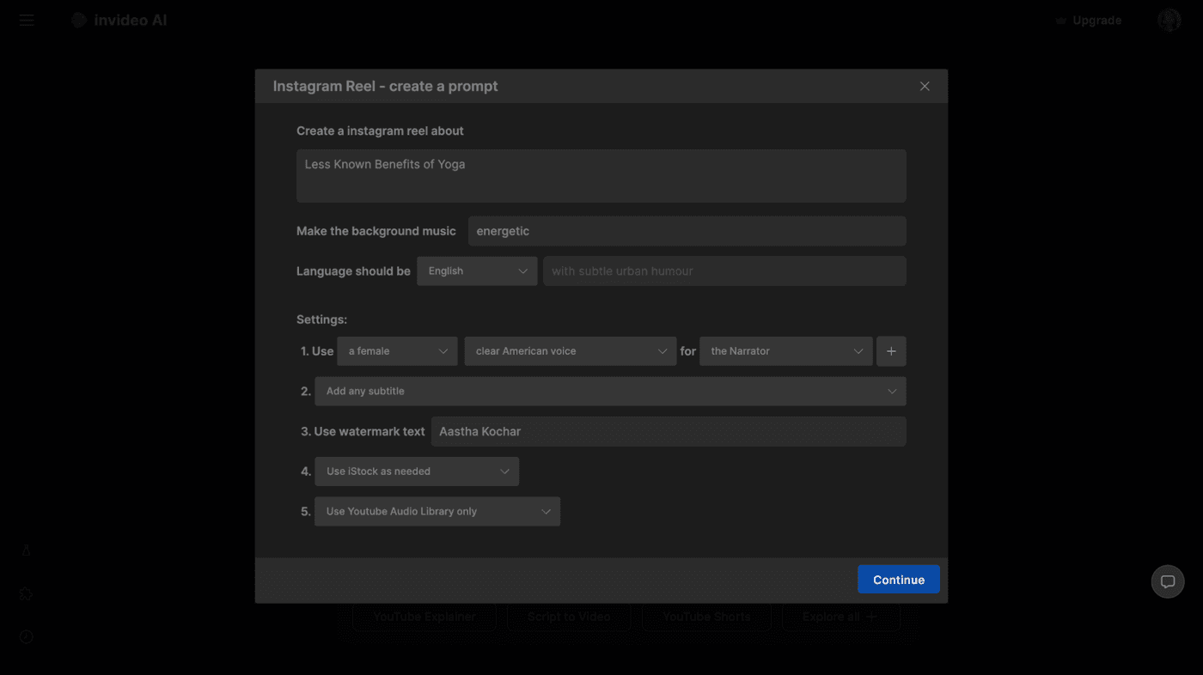Click the watermark text field 'Aastha Kochar'
This screenshot has width=1203, height=675.
click(x=669, y=431)
